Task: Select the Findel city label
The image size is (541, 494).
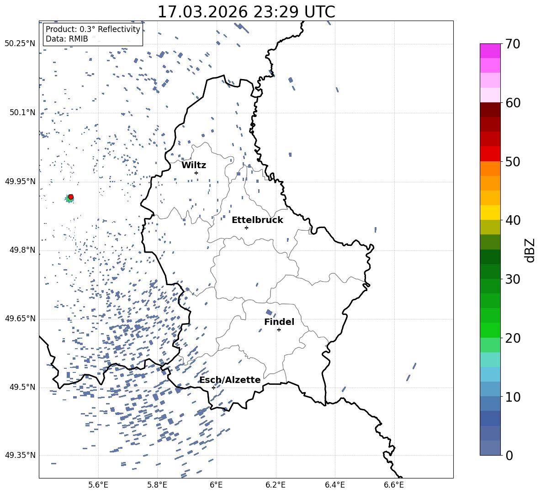Action: 279,322
